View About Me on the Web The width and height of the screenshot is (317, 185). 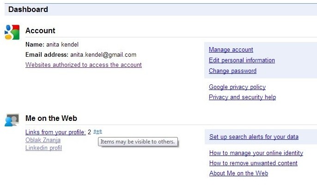(x=238, y=173)
